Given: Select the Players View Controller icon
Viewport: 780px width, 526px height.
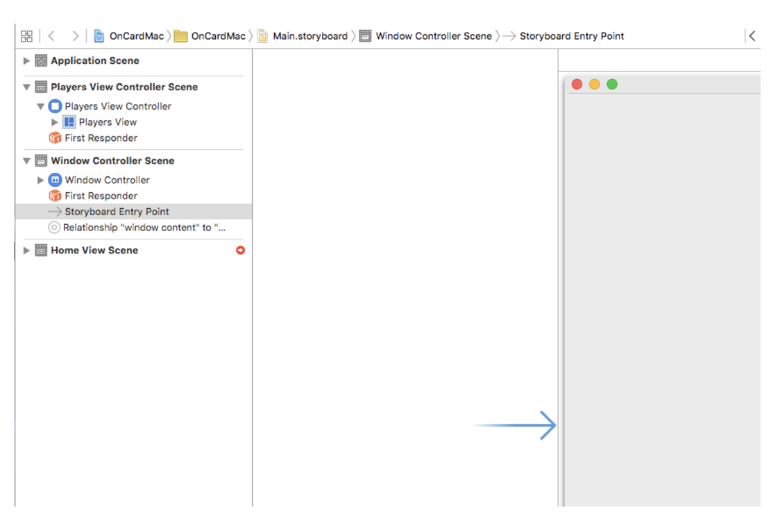Looking at the screenshot, I should [x=54, y=106].
